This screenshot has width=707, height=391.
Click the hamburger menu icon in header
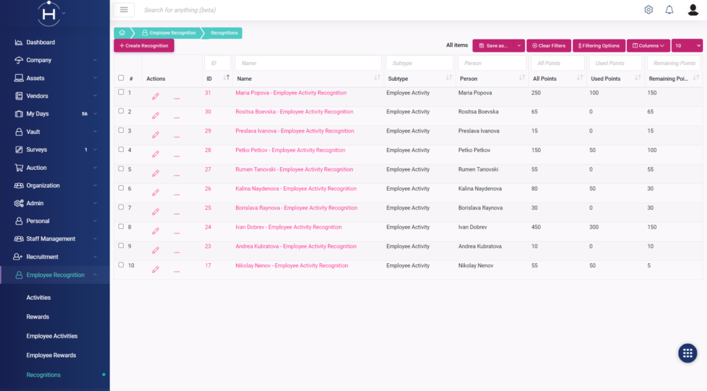pos(124,10)
